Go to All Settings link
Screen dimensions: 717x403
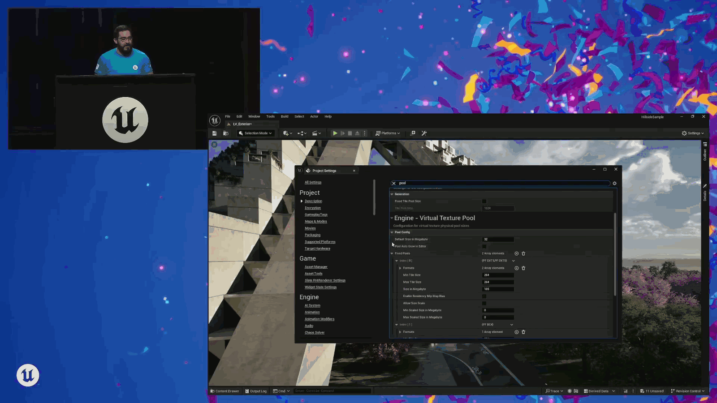[x=313, y=182]
